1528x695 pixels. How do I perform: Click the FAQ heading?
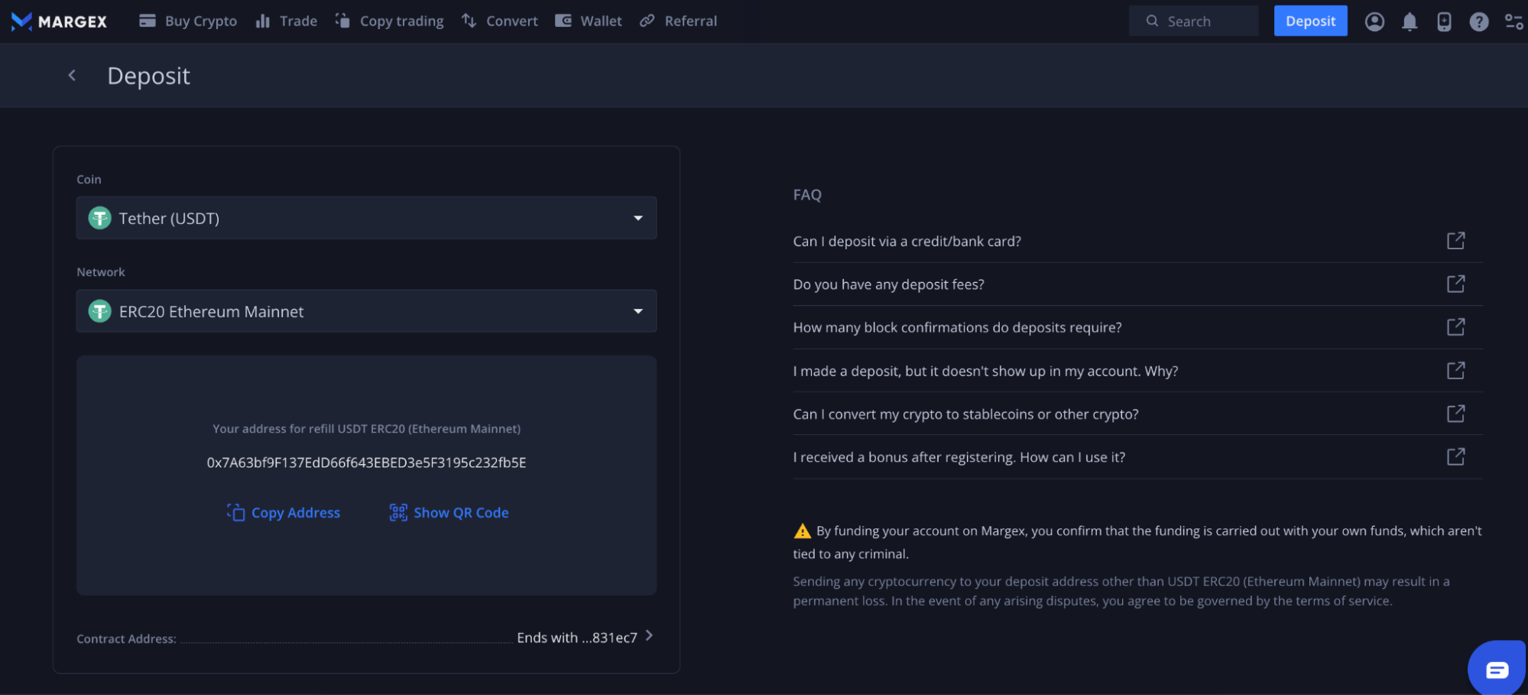tap(807, 195)
